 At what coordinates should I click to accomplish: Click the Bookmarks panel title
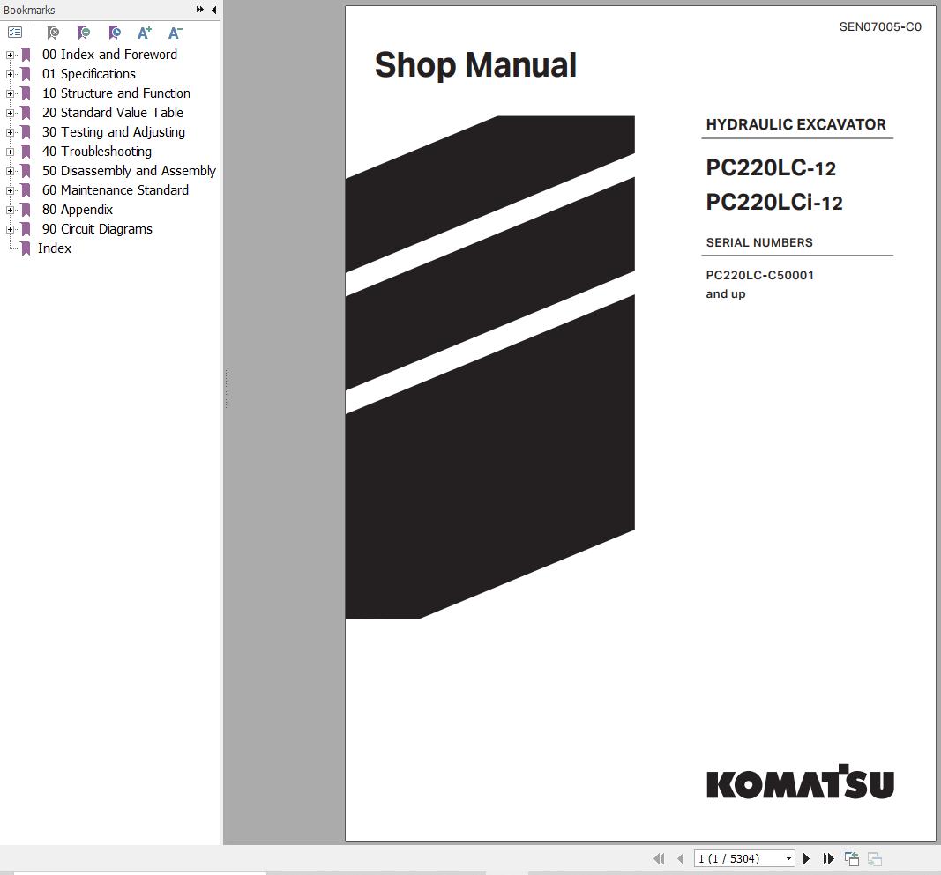[x=29, y=11]
